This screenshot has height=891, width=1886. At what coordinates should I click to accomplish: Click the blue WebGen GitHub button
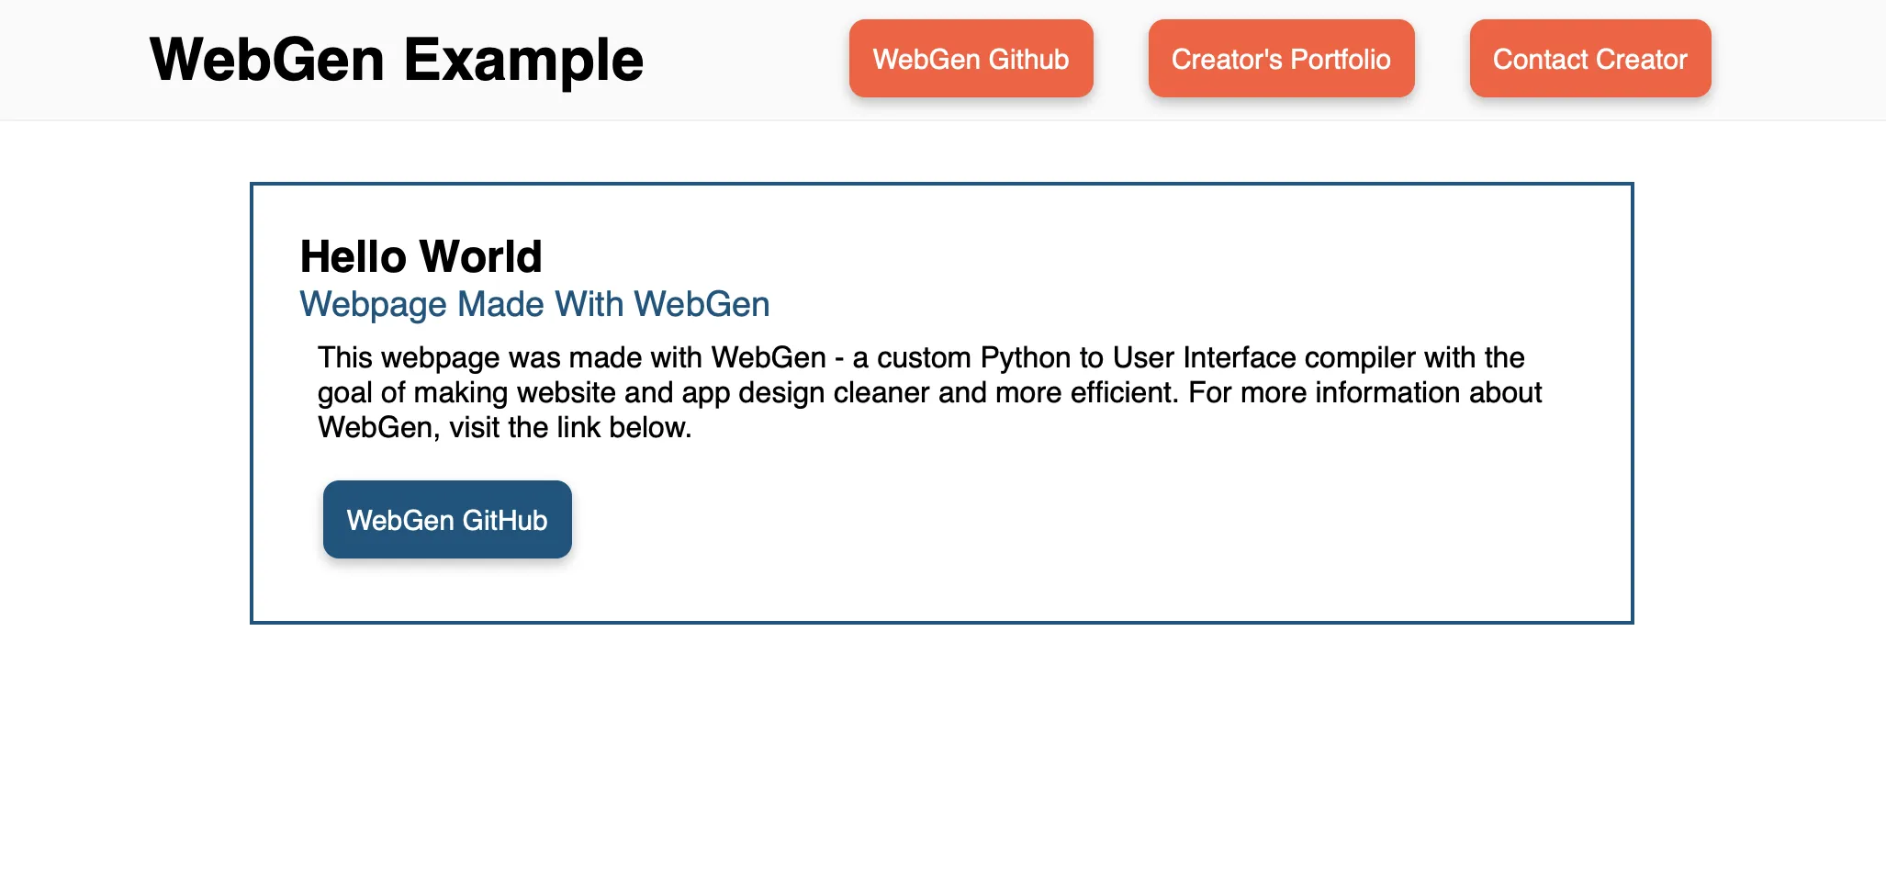(447, 520)
